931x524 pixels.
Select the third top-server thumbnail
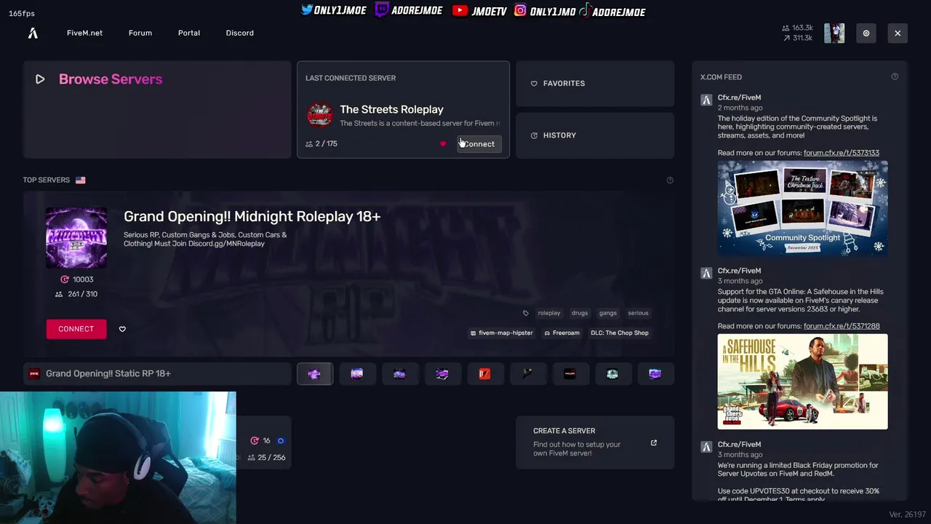pyautogui.click(x=399, y=374)
